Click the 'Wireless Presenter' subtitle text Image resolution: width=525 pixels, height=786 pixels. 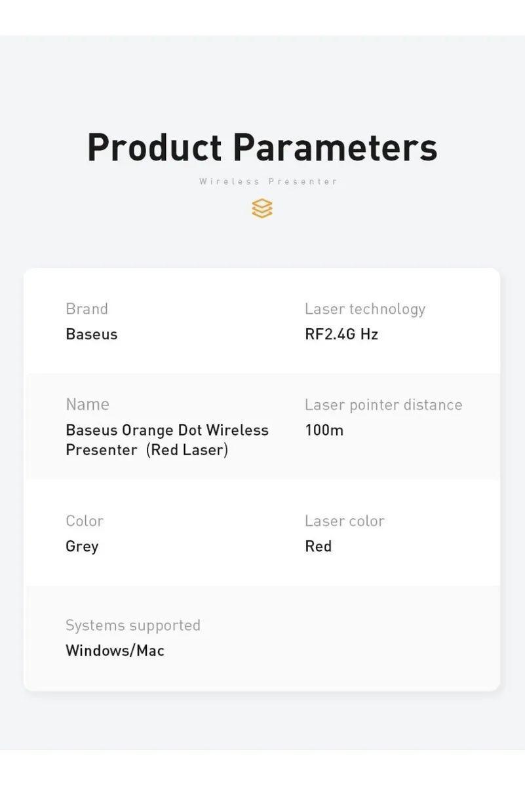268,181
